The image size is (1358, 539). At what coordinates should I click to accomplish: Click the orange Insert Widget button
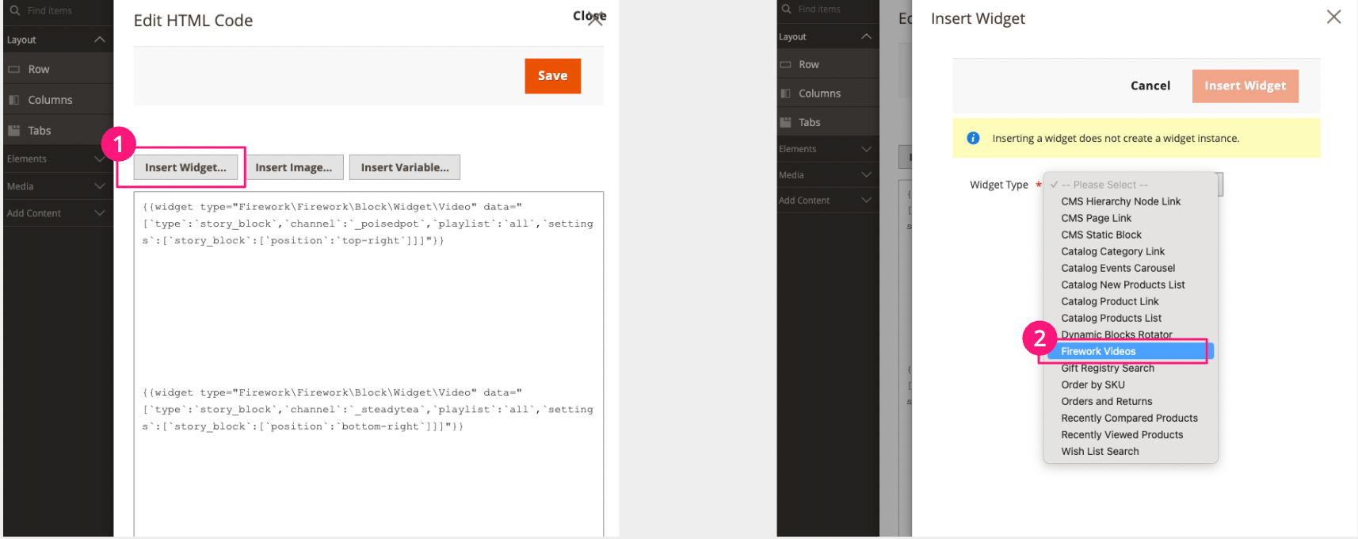1245,86
